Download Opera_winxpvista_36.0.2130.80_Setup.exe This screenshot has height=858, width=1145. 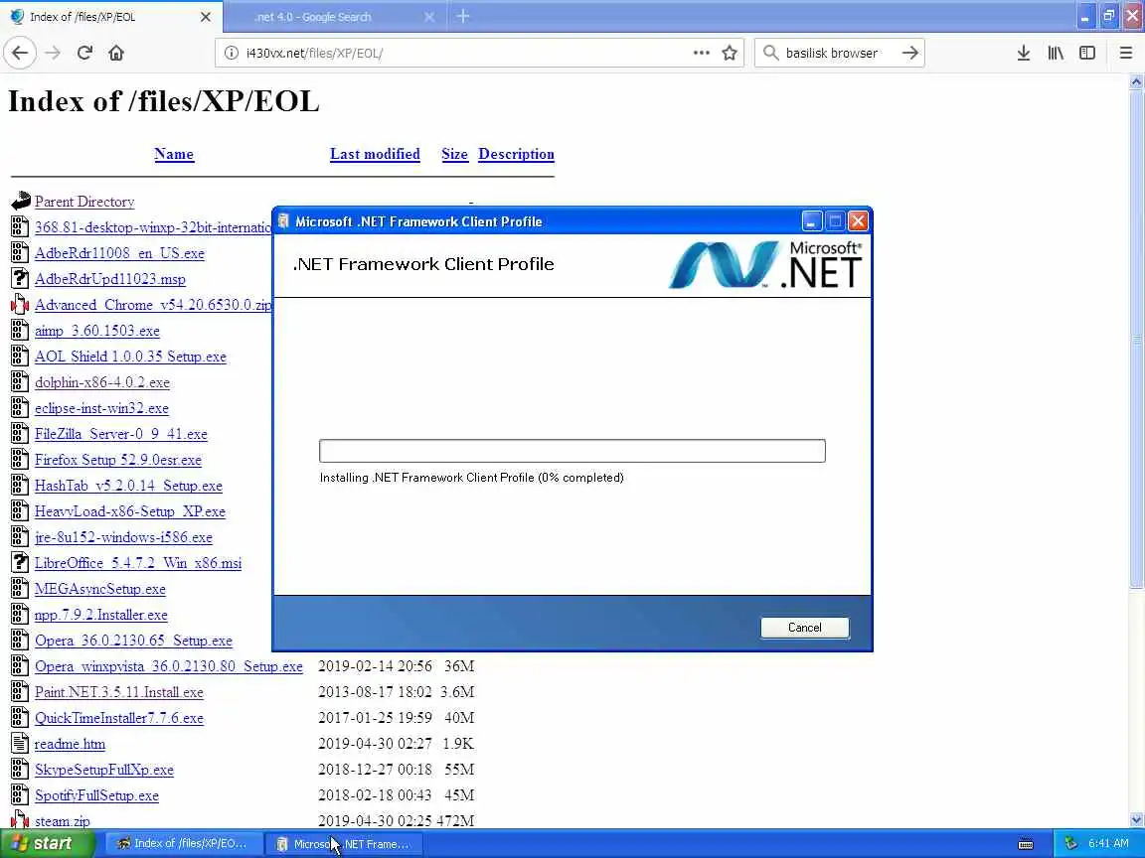coord(169,666)
